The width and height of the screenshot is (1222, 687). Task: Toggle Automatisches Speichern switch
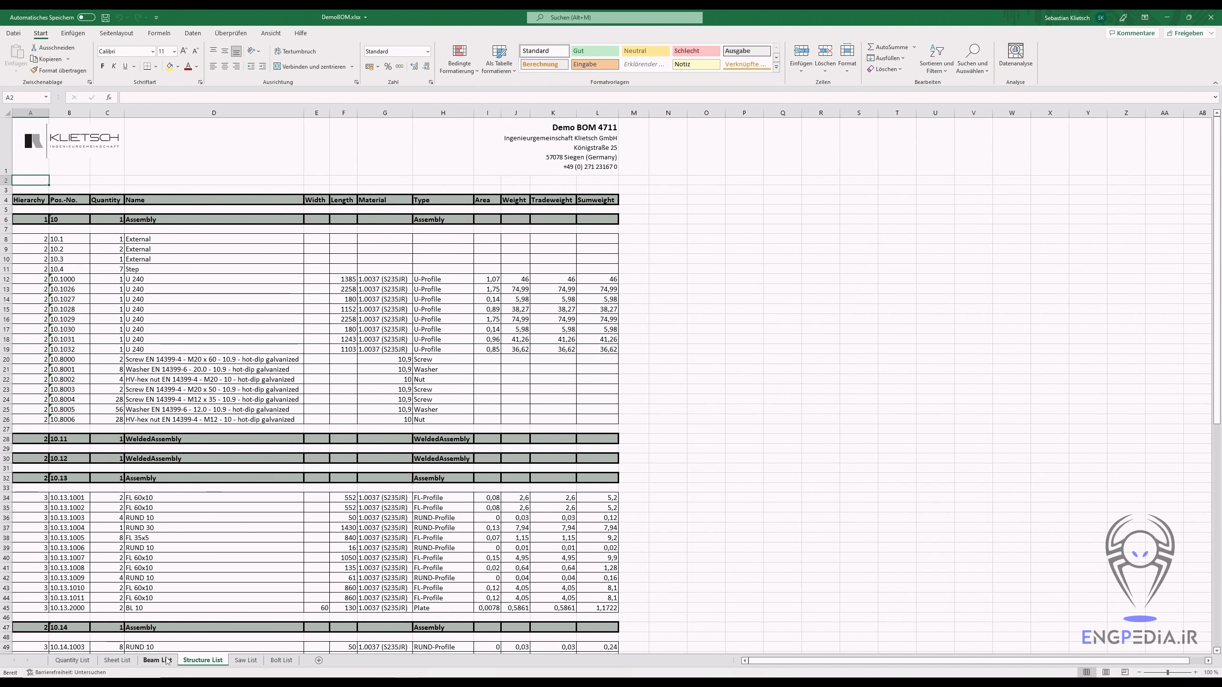tap(86, 17)
